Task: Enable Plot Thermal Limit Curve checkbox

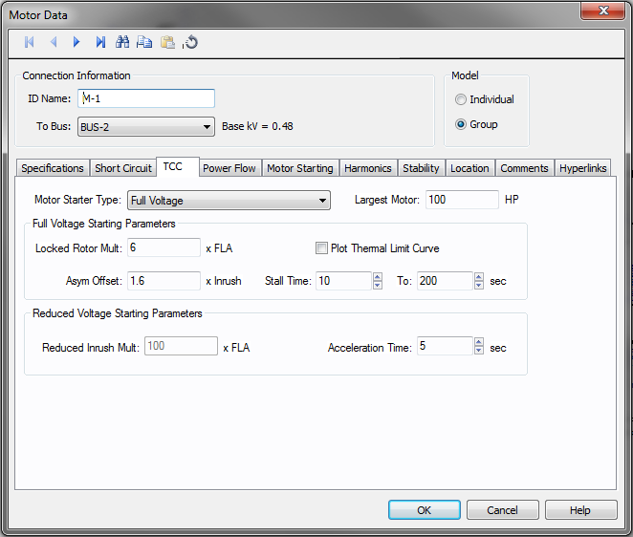Action: [322, 248]
